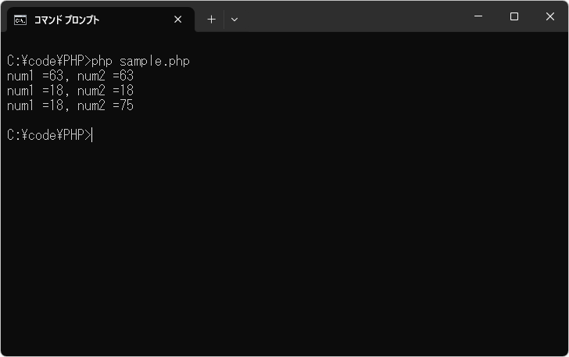Viewport: 569px width, 357px height.
Task: Click "num2 =63" in the first output line
Action: 106,76
